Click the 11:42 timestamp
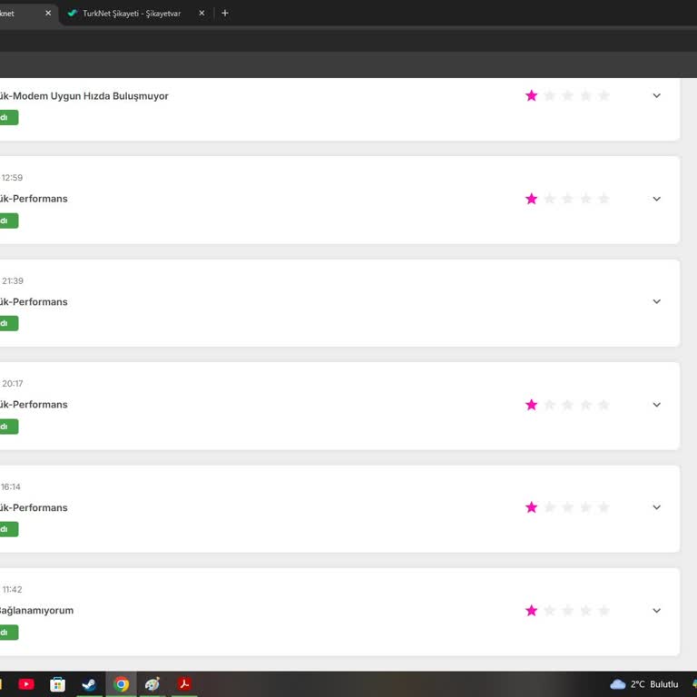Image resolution: width=697 pixels, height=697 pixels. (x=12, y=589)
